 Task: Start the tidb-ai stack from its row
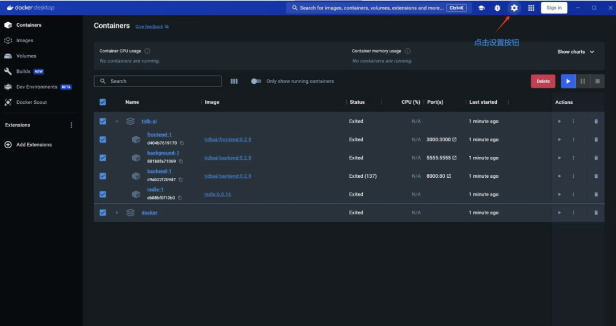pyautogui.click(x=560, y=121)
